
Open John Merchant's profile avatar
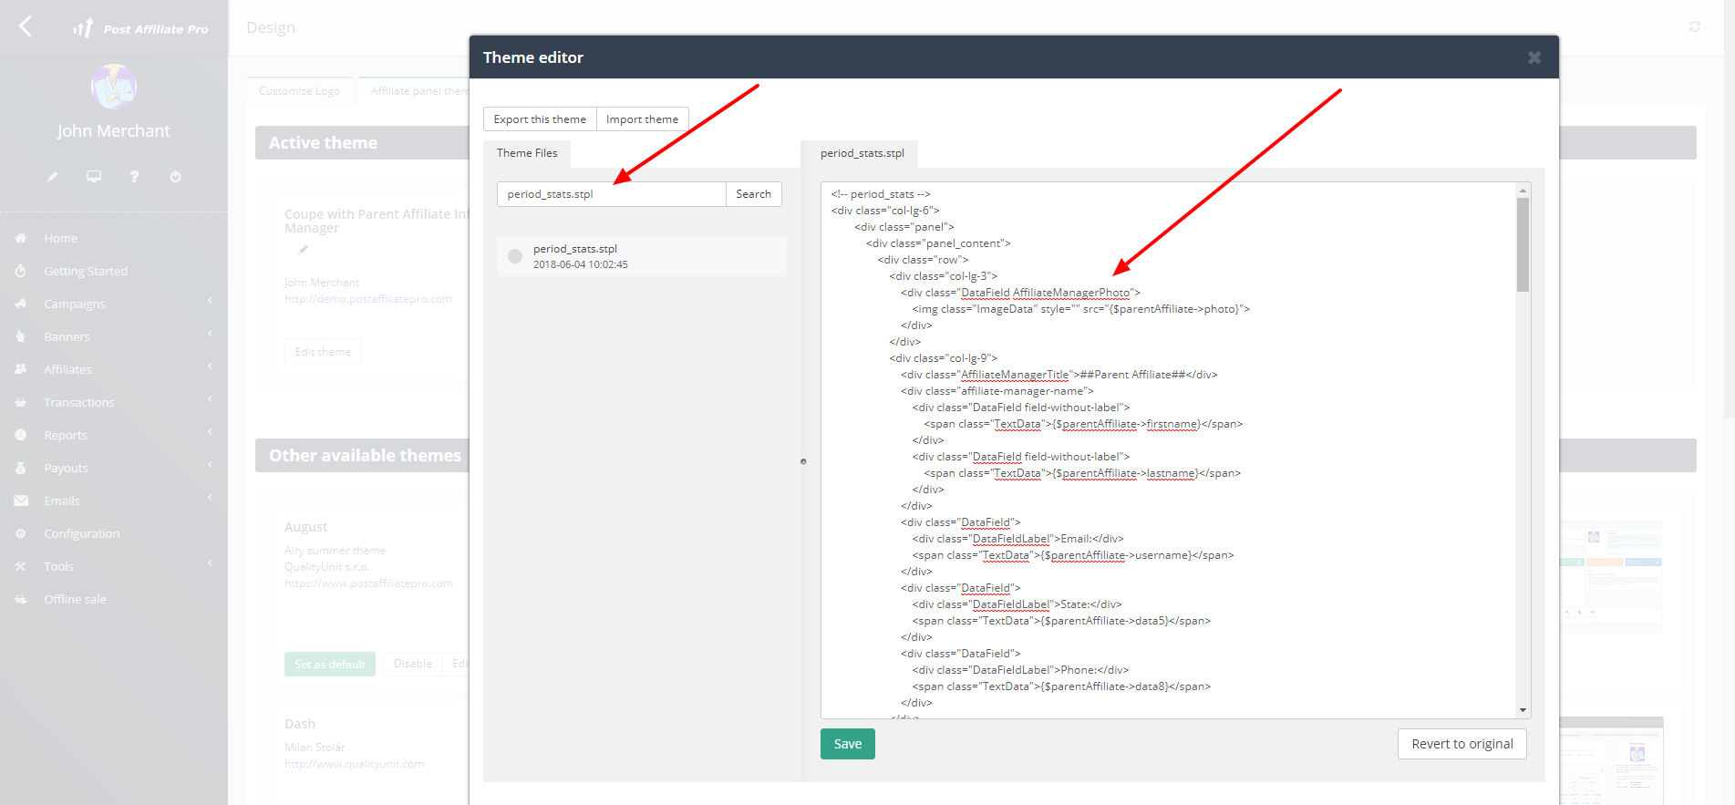pos(114,87)
